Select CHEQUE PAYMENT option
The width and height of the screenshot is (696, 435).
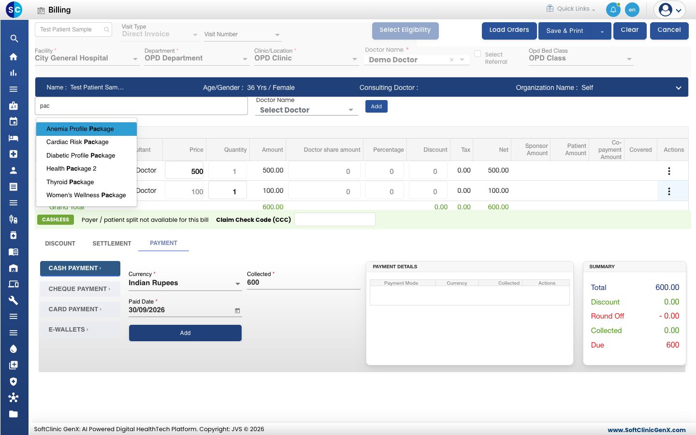coord(80,289)
